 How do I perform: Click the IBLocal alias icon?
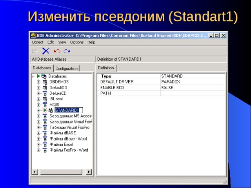click(45, 99)
